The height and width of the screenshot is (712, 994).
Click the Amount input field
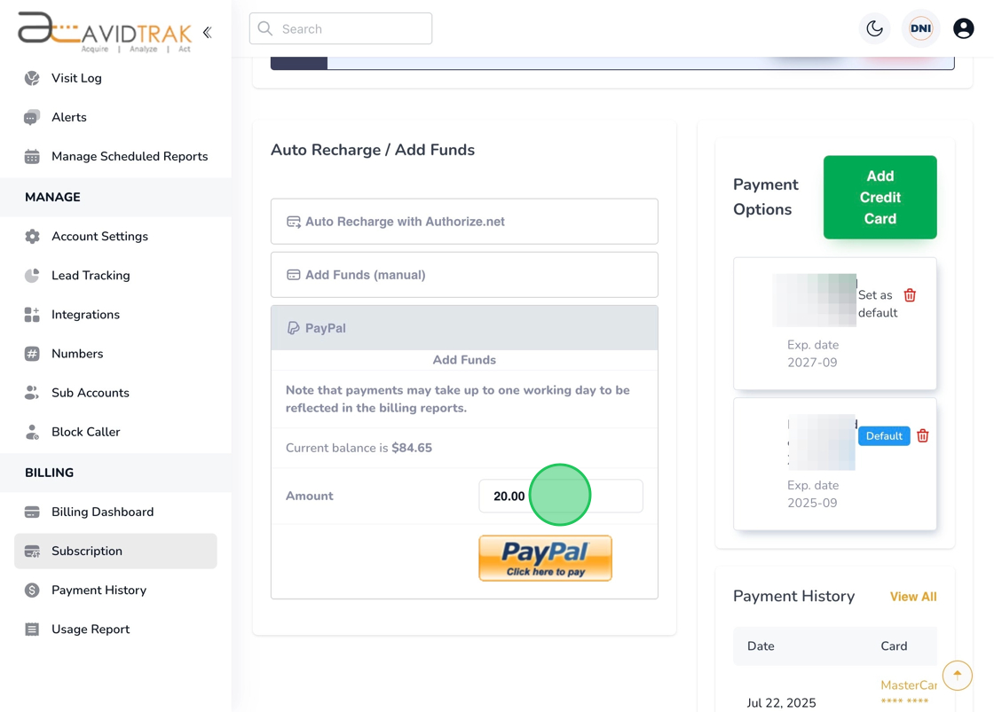(561, 496)
